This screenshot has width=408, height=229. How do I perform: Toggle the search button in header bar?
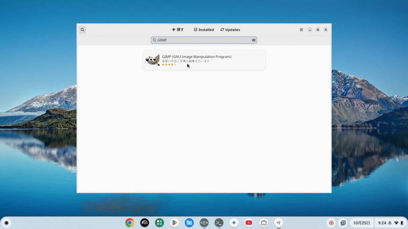pyautogui.click(x=82, y=30)
